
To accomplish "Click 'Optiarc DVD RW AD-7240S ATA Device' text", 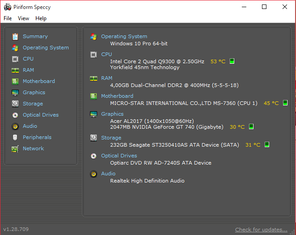I will [161, 163].
